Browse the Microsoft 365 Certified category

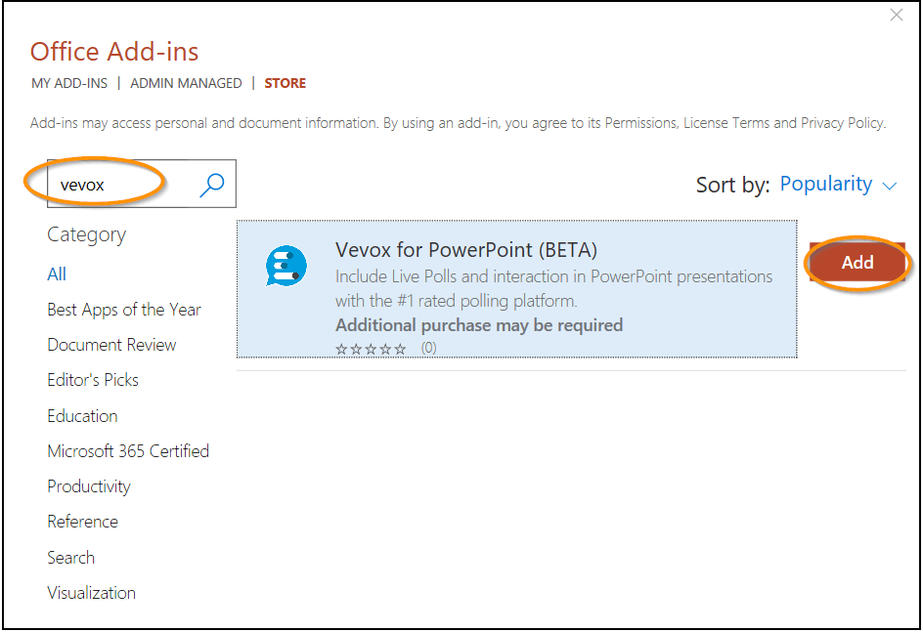point(128,450)
